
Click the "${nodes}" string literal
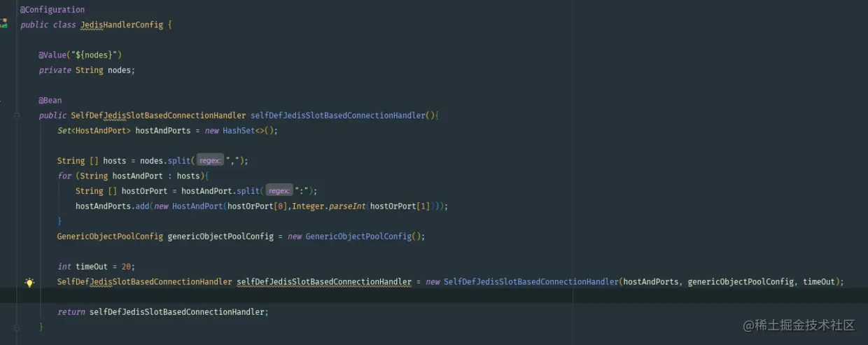point(96,55)
